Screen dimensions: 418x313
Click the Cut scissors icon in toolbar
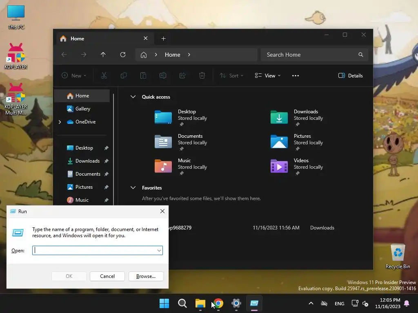pyautogui.click(x=104, y=75)
